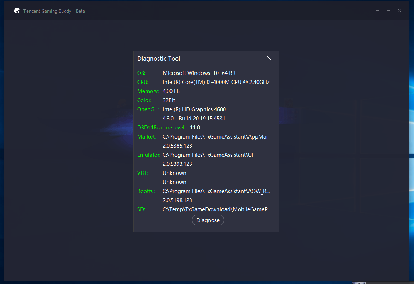The height and width of the screenshot is (284, 414).
Task: Click the green 'Memory:' label
Action: pos(148,91)
